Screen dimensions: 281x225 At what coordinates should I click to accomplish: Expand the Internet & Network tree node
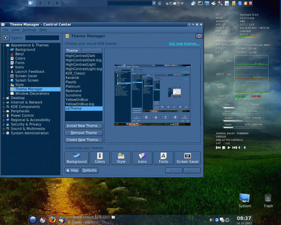click(4, 102)
